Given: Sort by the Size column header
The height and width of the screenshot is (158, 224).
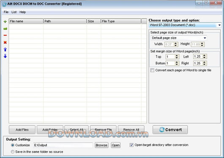Looking at the screenshot, I should (x=94, y=21).
